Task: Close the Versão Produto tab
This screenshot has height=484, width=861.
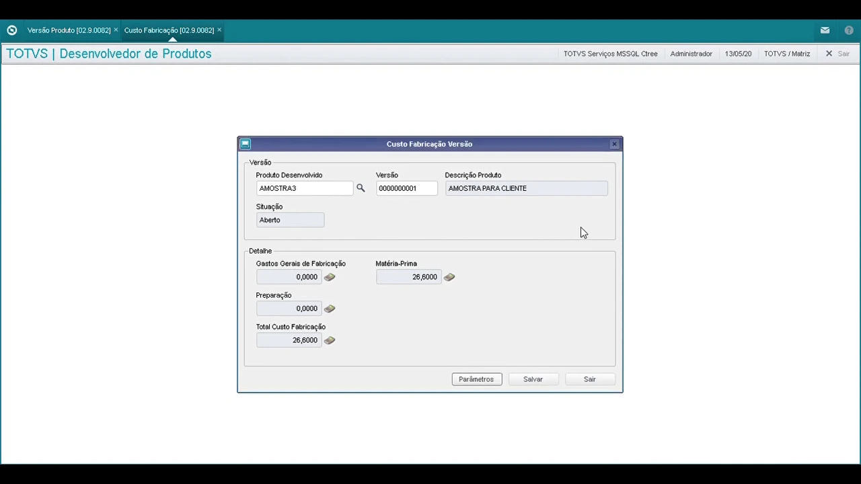Action: pyautogui.click(x=116, y=30)
